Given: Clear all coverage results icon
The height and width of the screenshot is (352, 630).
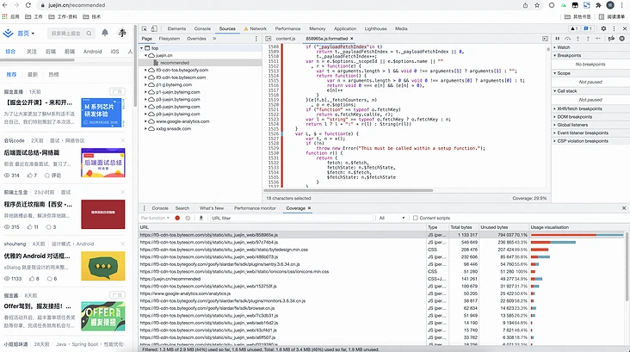Looking at the screenshot, I should pos(188,218).
